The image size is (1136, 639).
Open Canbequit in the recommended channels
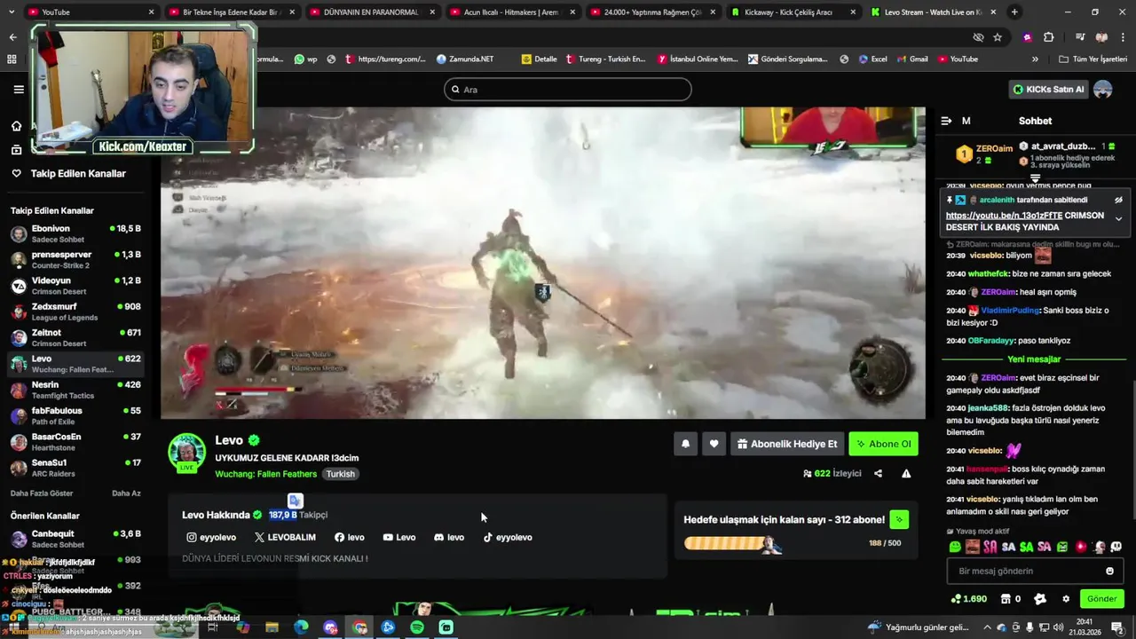click(75, 539)
